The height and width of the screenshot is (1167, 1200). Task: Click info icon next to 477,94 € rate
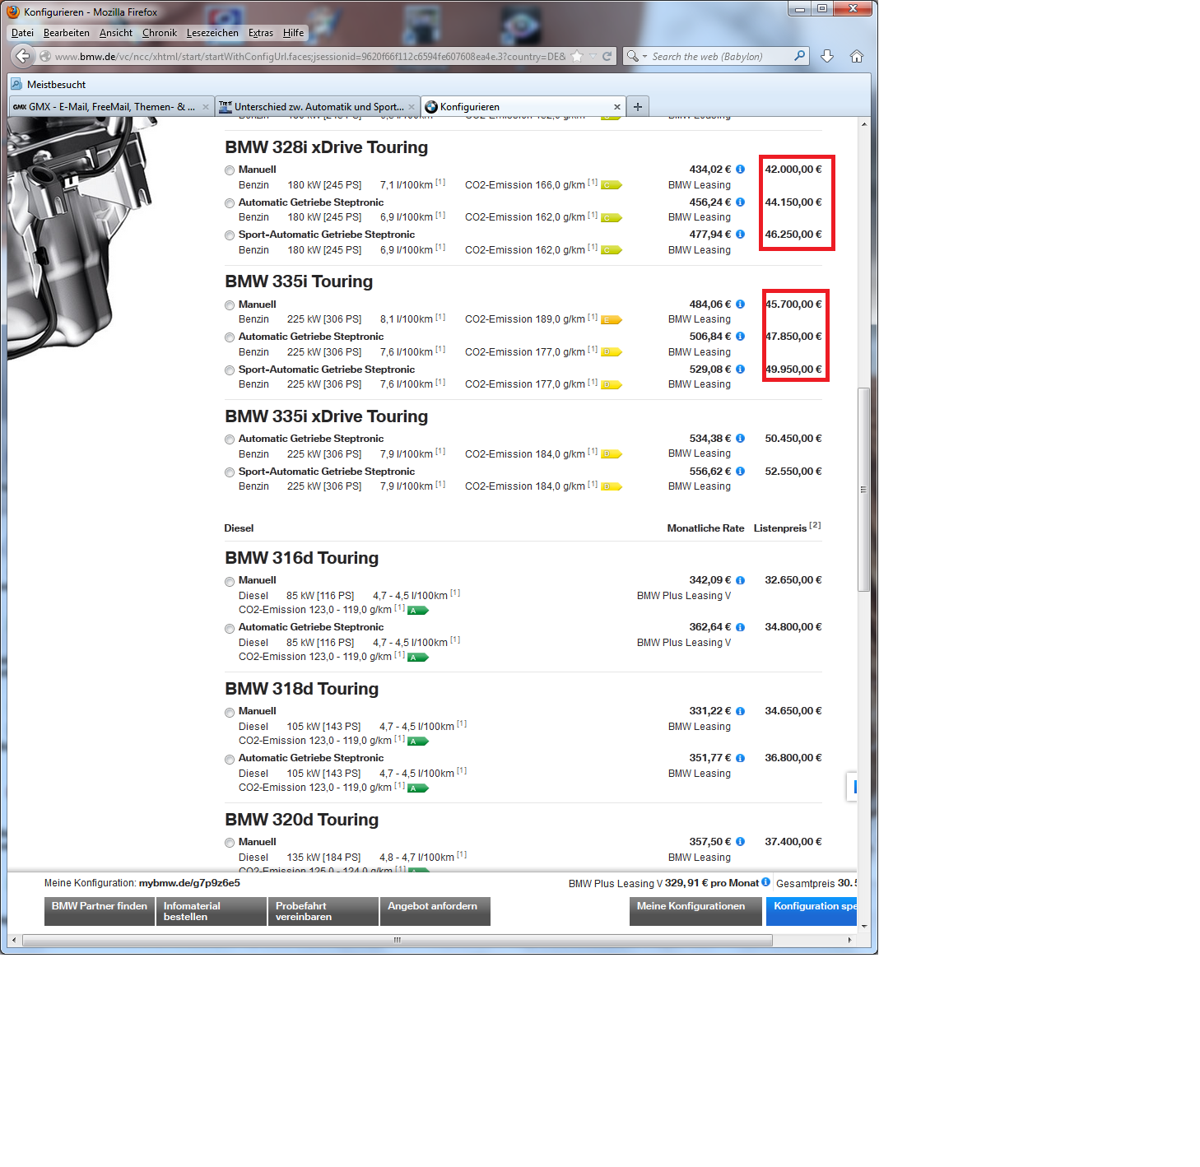[740, 235]
